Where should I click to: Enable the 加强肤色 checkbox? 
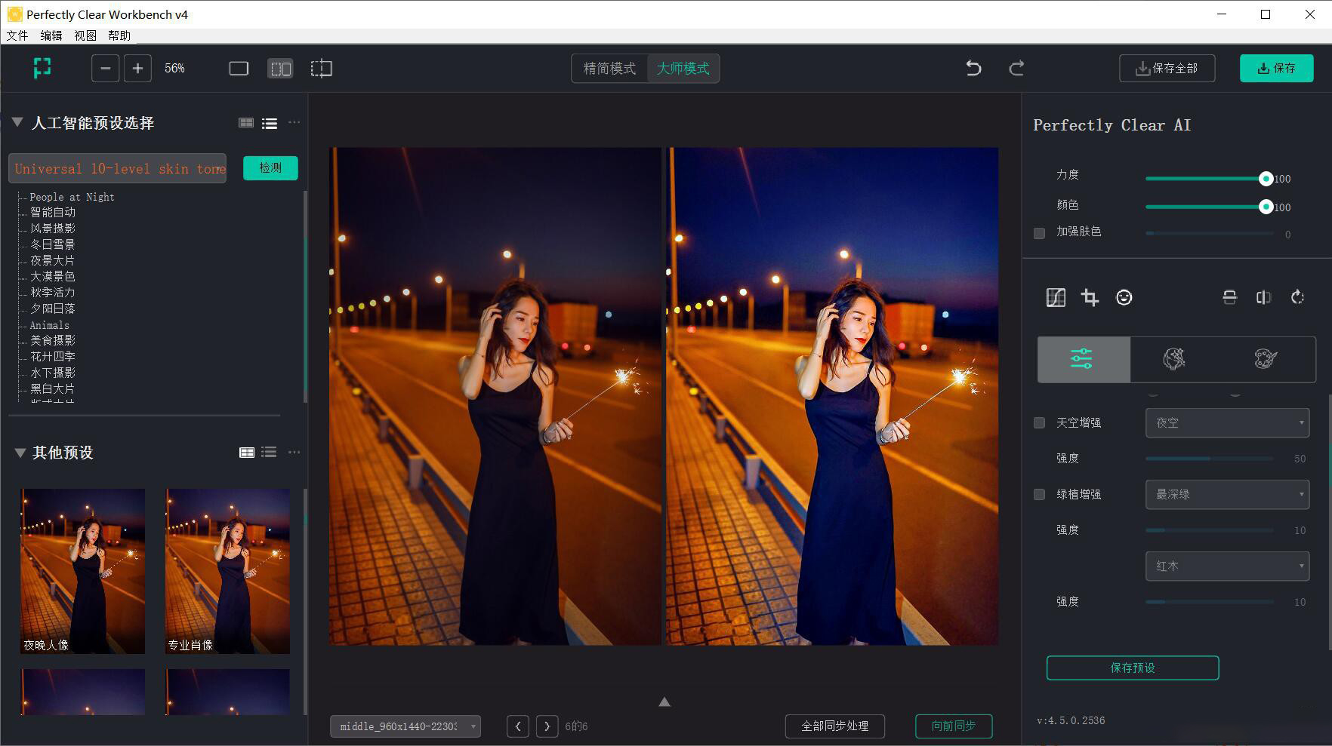[1039, 233]
